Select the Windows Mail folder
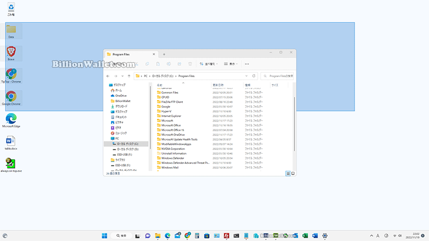The width and height of the screenshot is (429, 241). click(168, 168)
